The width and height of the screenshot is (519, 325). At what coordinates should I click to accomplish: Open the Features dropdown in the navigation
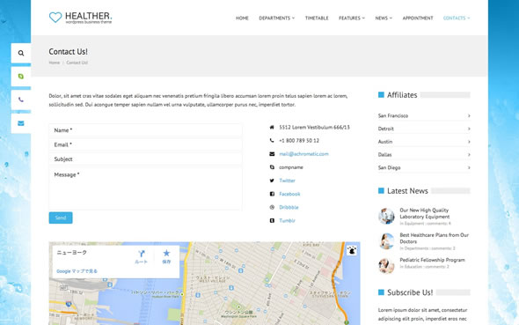click(352, 18)
